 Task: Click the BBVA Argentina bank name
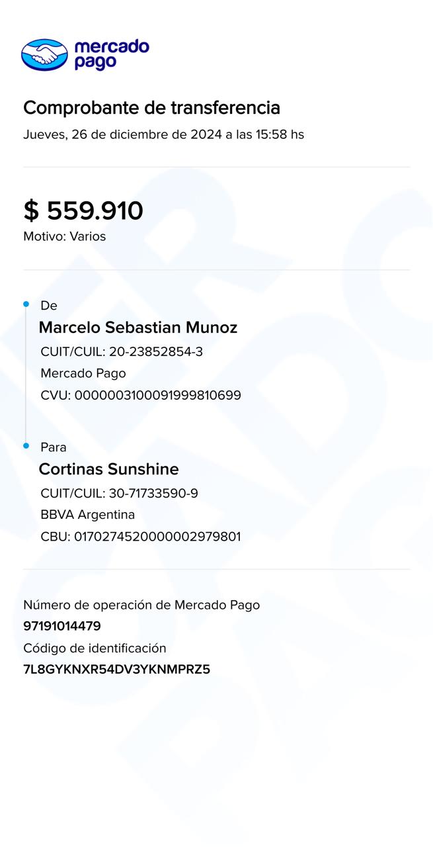point(87,514)
